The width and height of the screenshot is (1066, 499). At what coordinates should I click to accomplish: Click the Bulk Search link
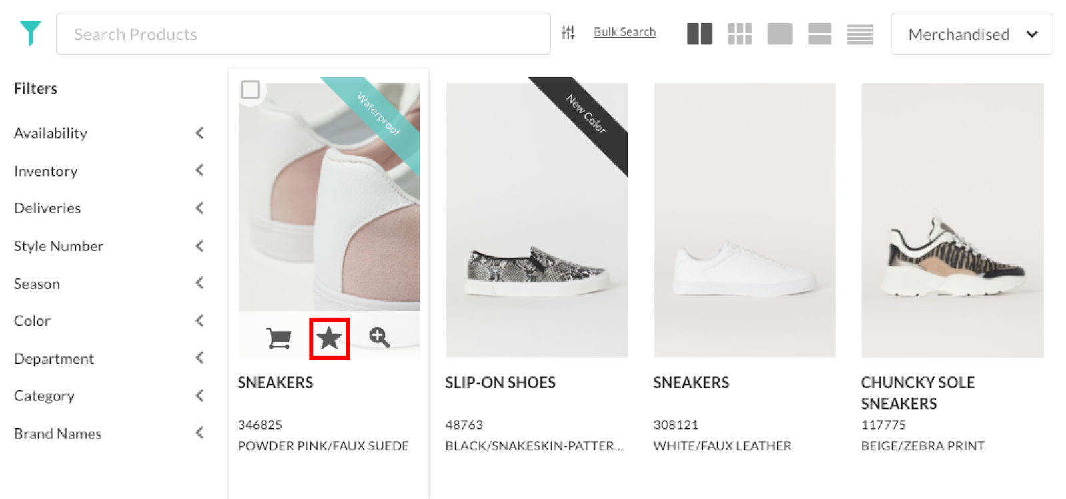click(624, 32)
